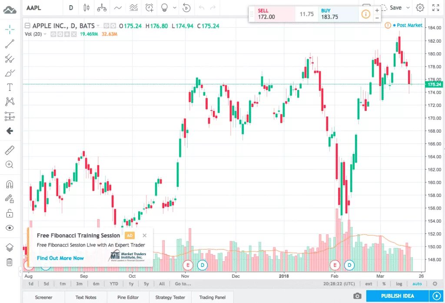Viewport: 445px width, 303px height.
Task: Set time range to YTD
Action: point(114,284)
